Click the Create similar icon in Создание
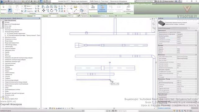Viewport: 199px width, 112px height. coord(81,11)
